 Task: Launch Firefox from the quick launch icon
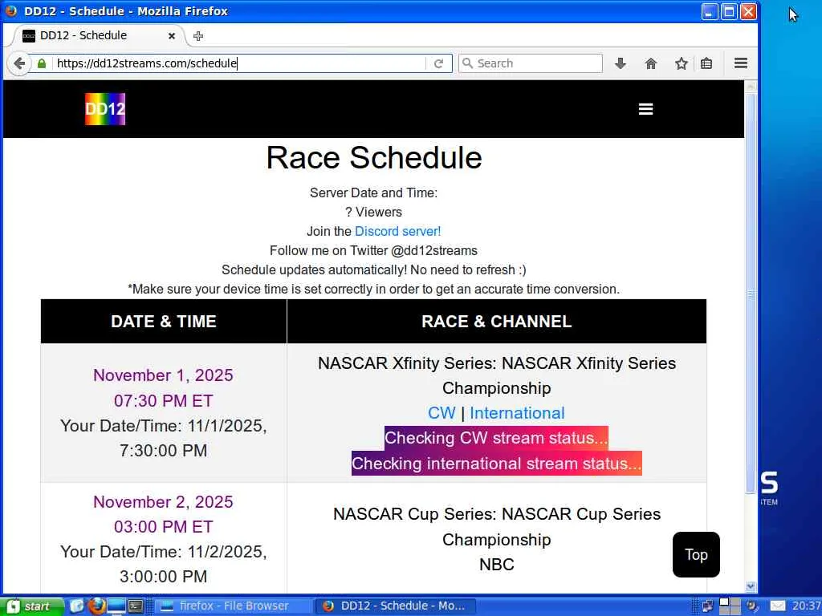tap(96, 606)
